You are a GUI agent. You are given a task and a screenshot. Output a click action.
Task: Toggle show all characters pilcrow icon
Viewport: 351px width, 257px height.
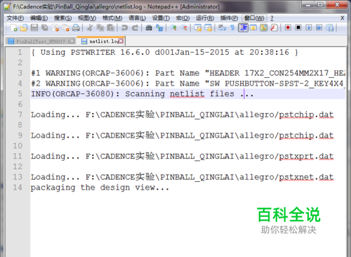click(232, 28)
